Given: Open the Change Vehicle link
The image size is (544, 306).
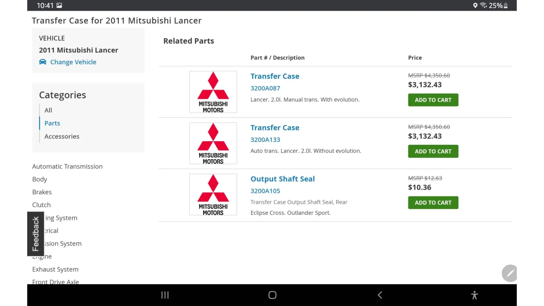Looking at the screenshot, I should tap(73, 62).
